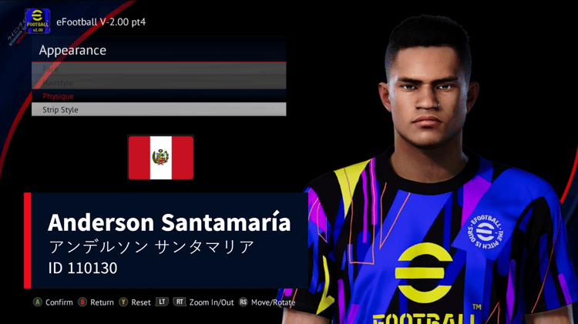Click the RS Move/Rotate stick icon
The image size is (578, 324).
point(244,302)
